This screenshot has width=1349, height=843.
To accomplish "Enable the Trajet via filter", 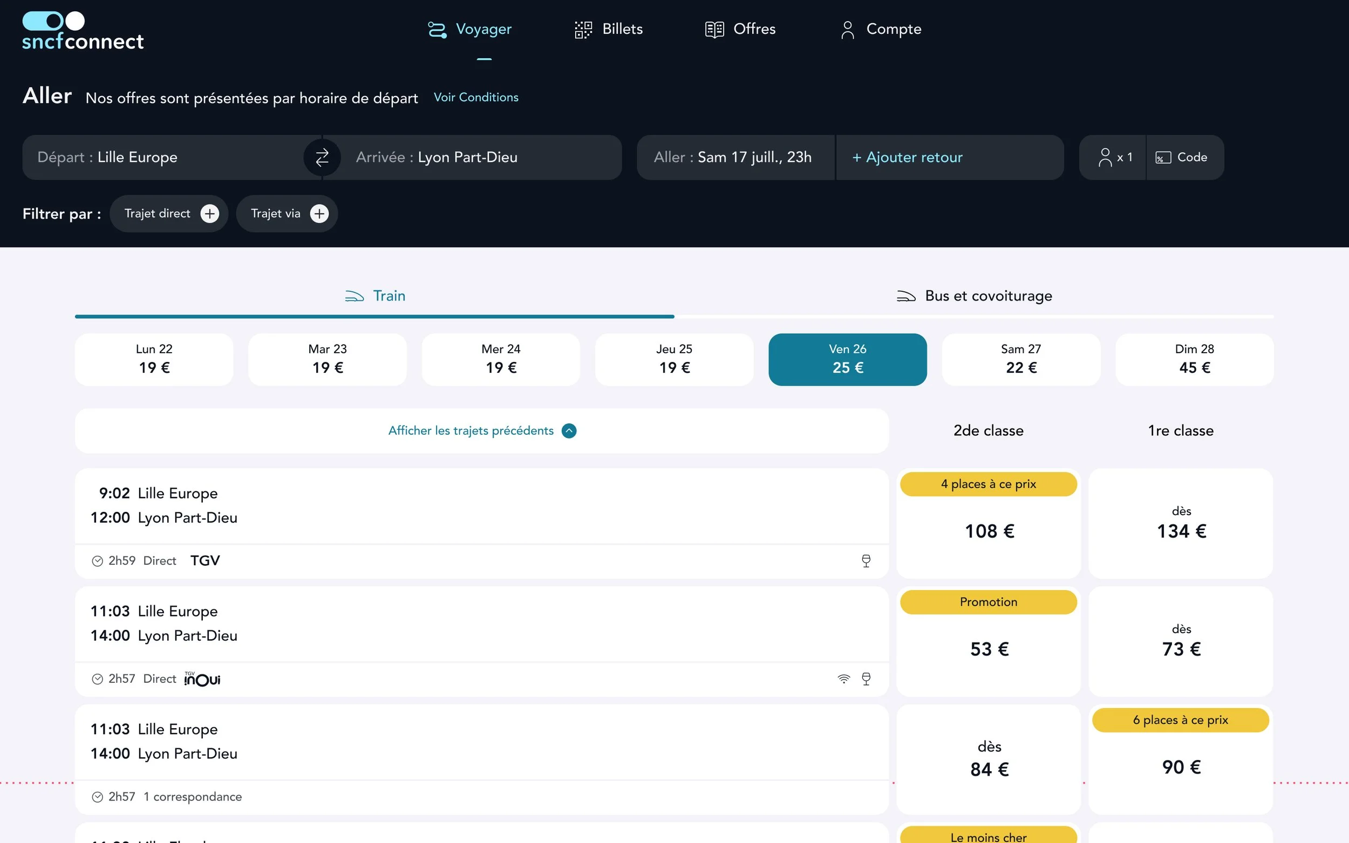I will point(319,214).
